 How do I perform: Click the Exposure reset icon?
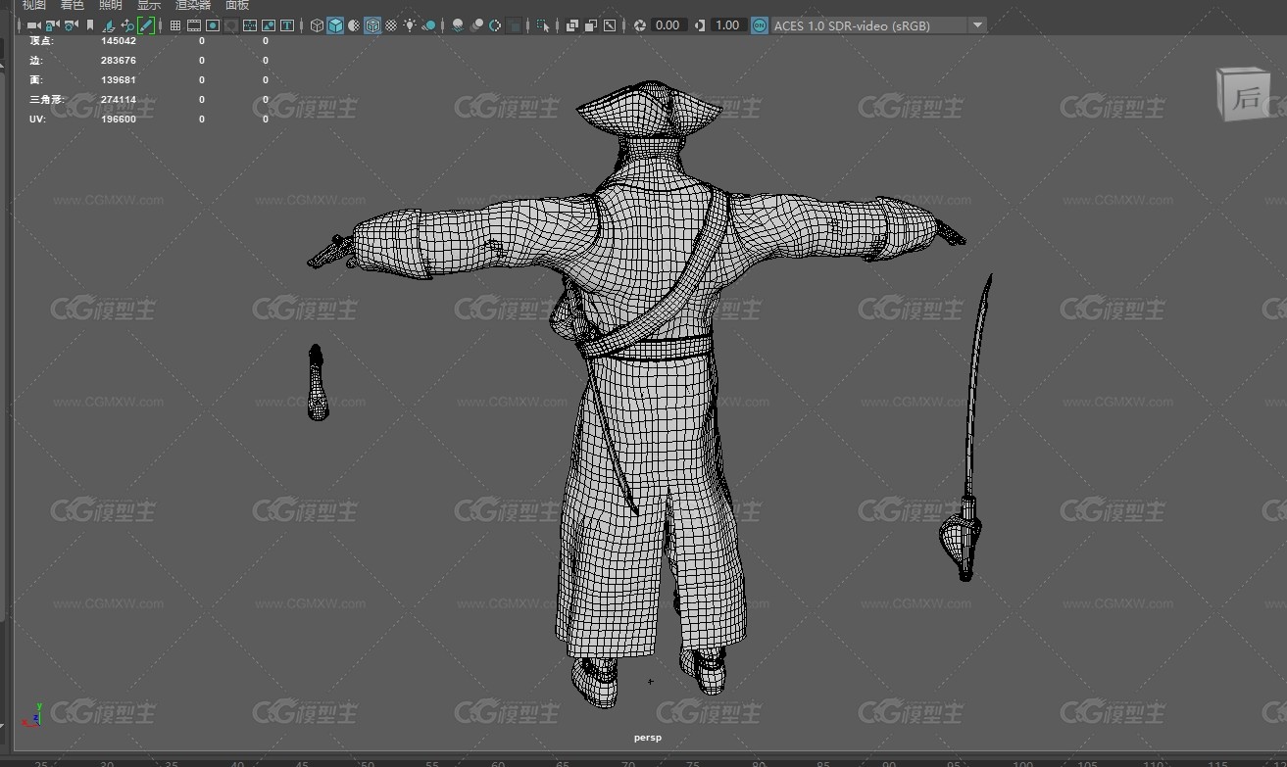click(x=640, y=25)
